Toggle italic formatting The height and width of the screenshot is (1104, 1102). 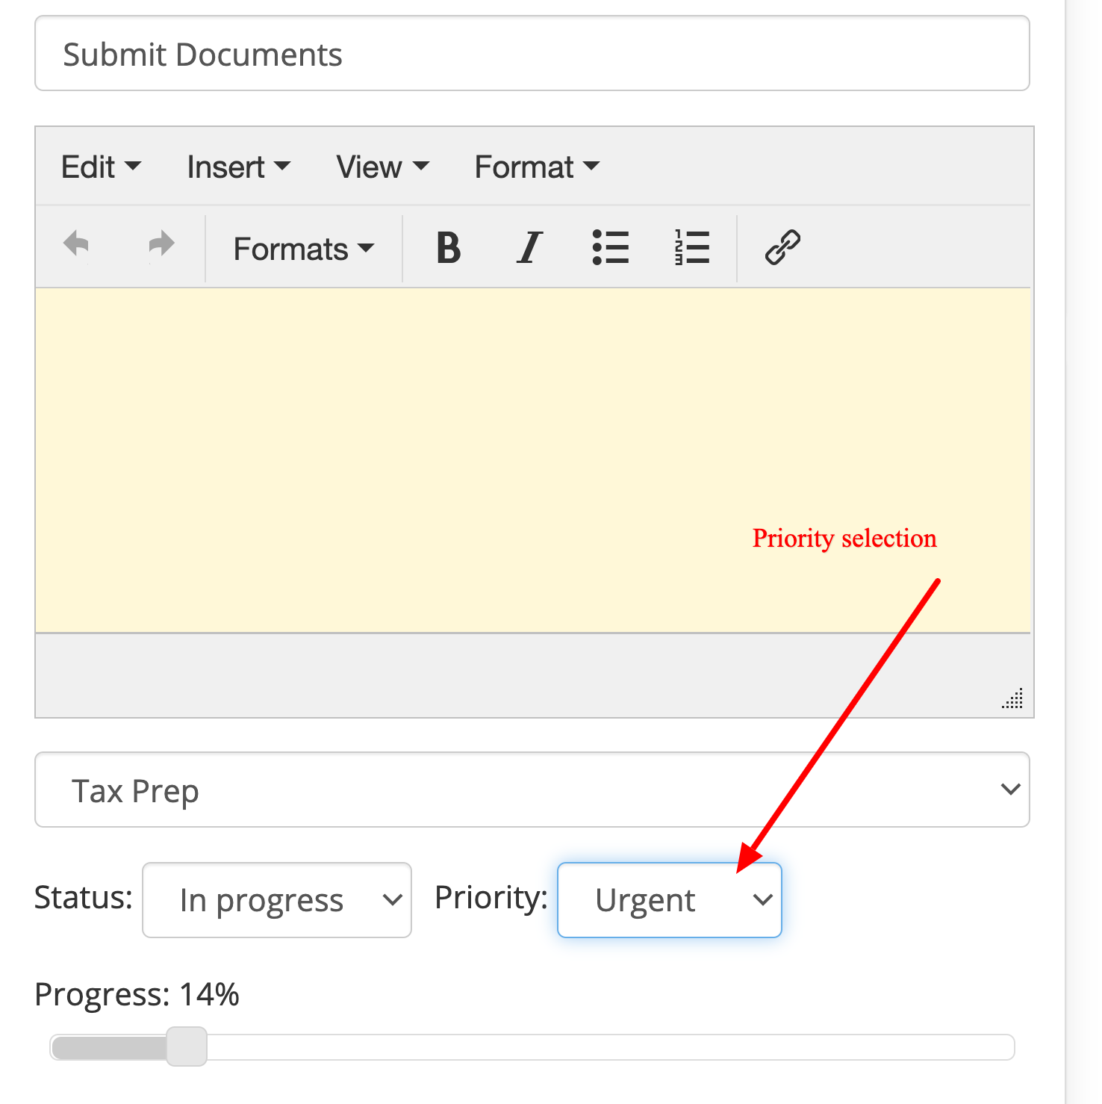[x=529, y=248]
